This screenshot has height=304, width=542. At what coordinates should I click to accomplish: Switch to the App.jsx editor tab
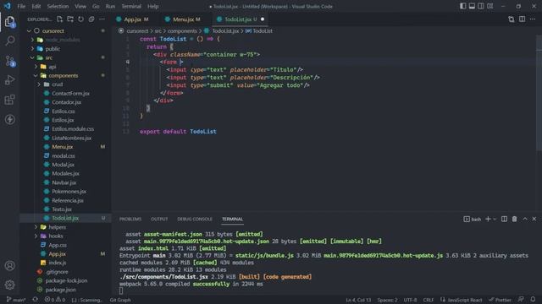coord(132,19)
